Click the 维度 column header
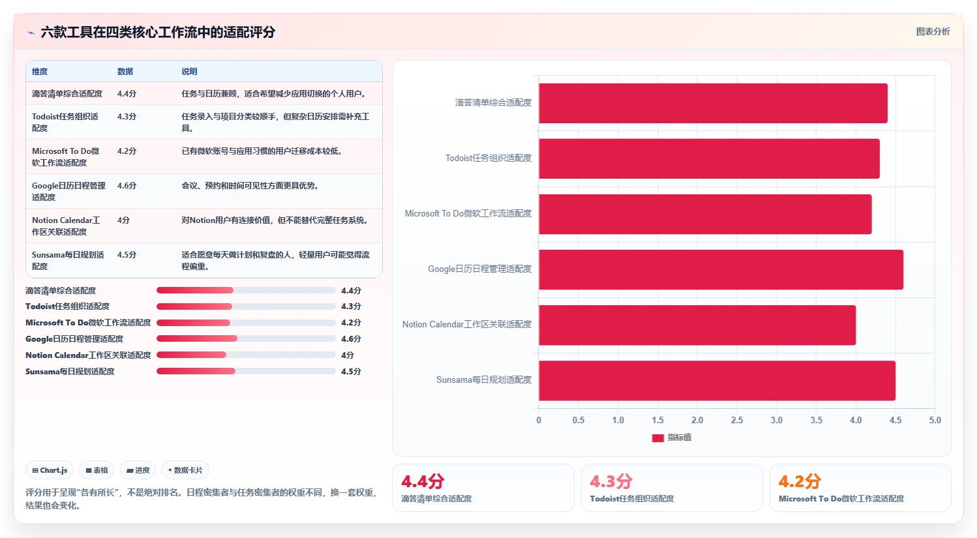This screenshot has height=538, width=977. 40,72
